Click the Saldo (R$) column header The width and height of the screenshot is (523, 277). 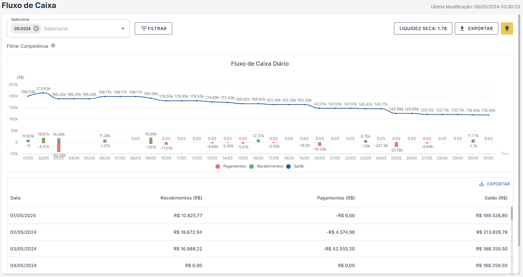pyautogui.click(x=496, y=198)
